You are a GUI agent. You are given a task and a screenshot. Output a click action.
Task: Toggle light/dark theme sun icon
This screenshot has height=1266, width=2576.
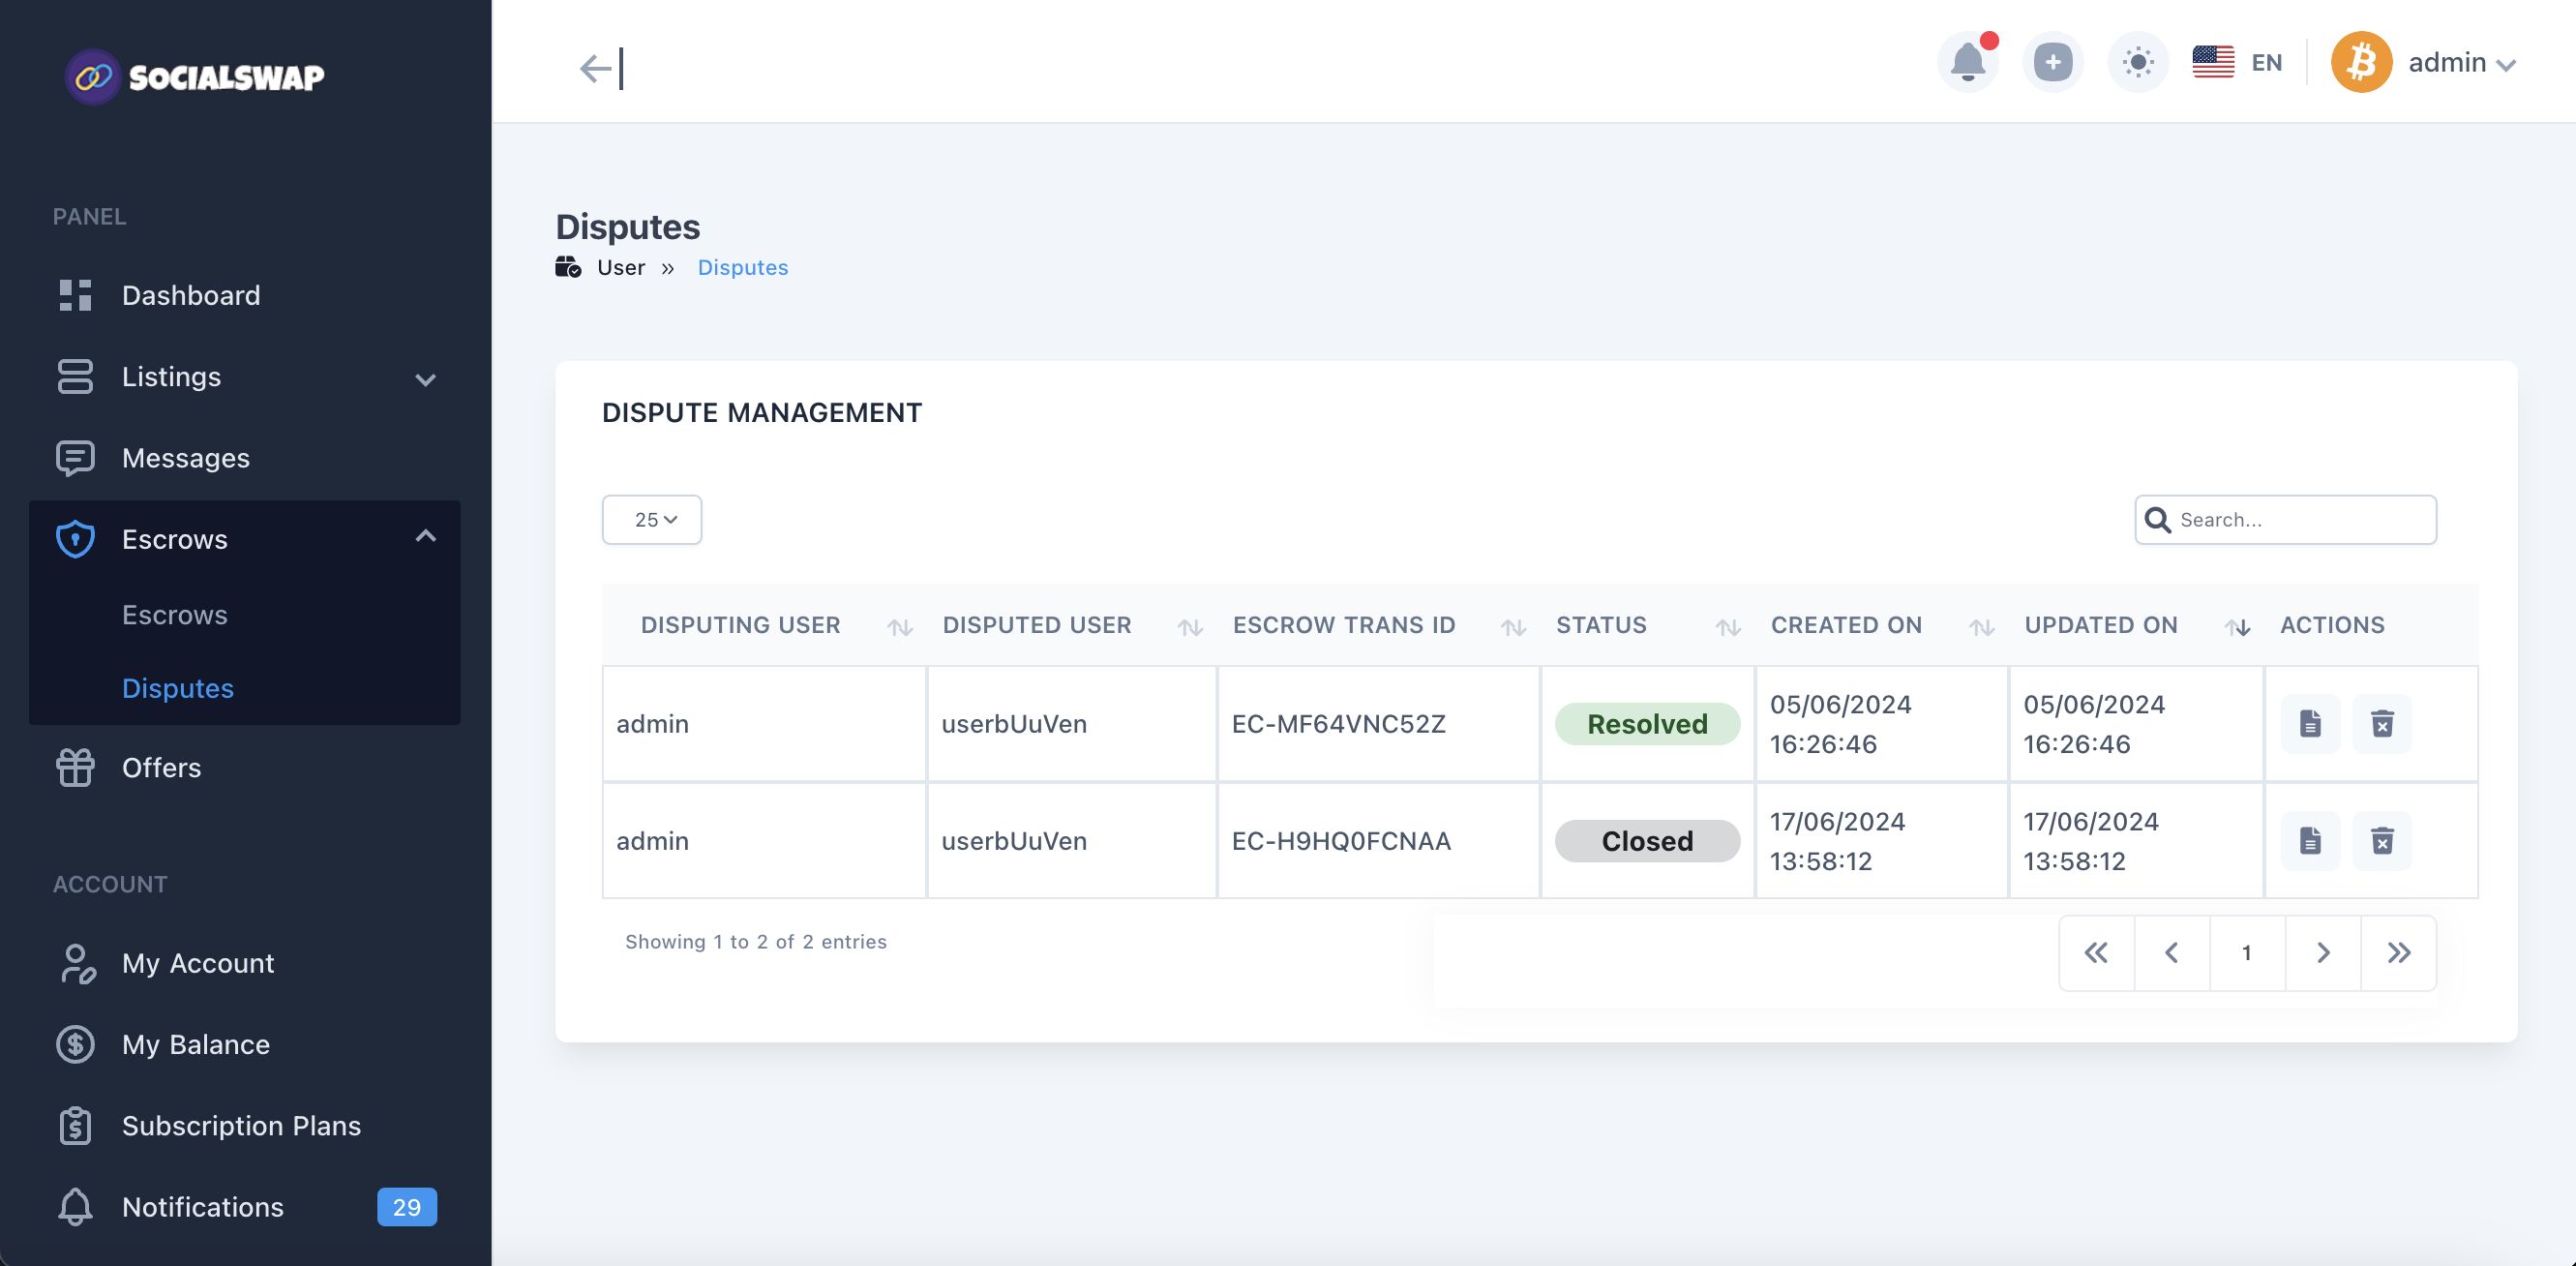click(2137, 63)
